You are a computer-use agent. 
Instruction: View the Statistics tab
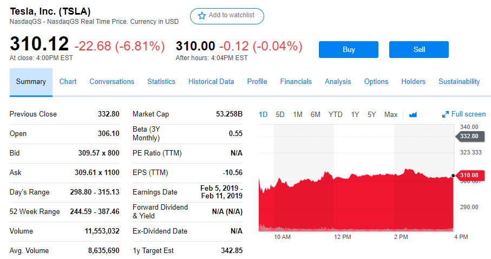point(161,81)
